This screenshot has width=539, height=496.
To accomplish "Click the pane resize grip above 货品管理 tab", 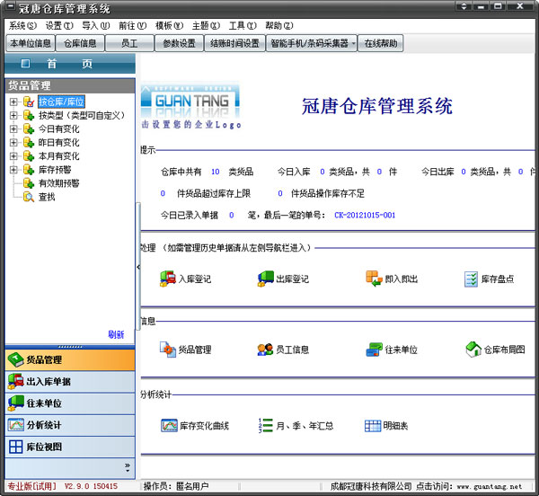I will coord(70,347).
